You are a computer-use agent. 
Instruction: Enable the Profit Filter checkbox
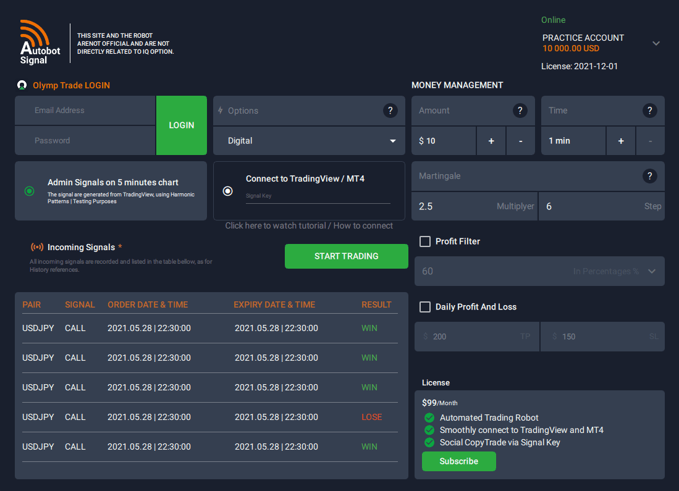[x=425, y=241]
